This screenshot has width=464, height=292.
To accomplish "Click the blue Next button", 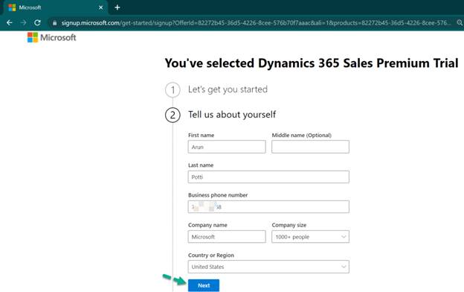I will tap(204, 285).
